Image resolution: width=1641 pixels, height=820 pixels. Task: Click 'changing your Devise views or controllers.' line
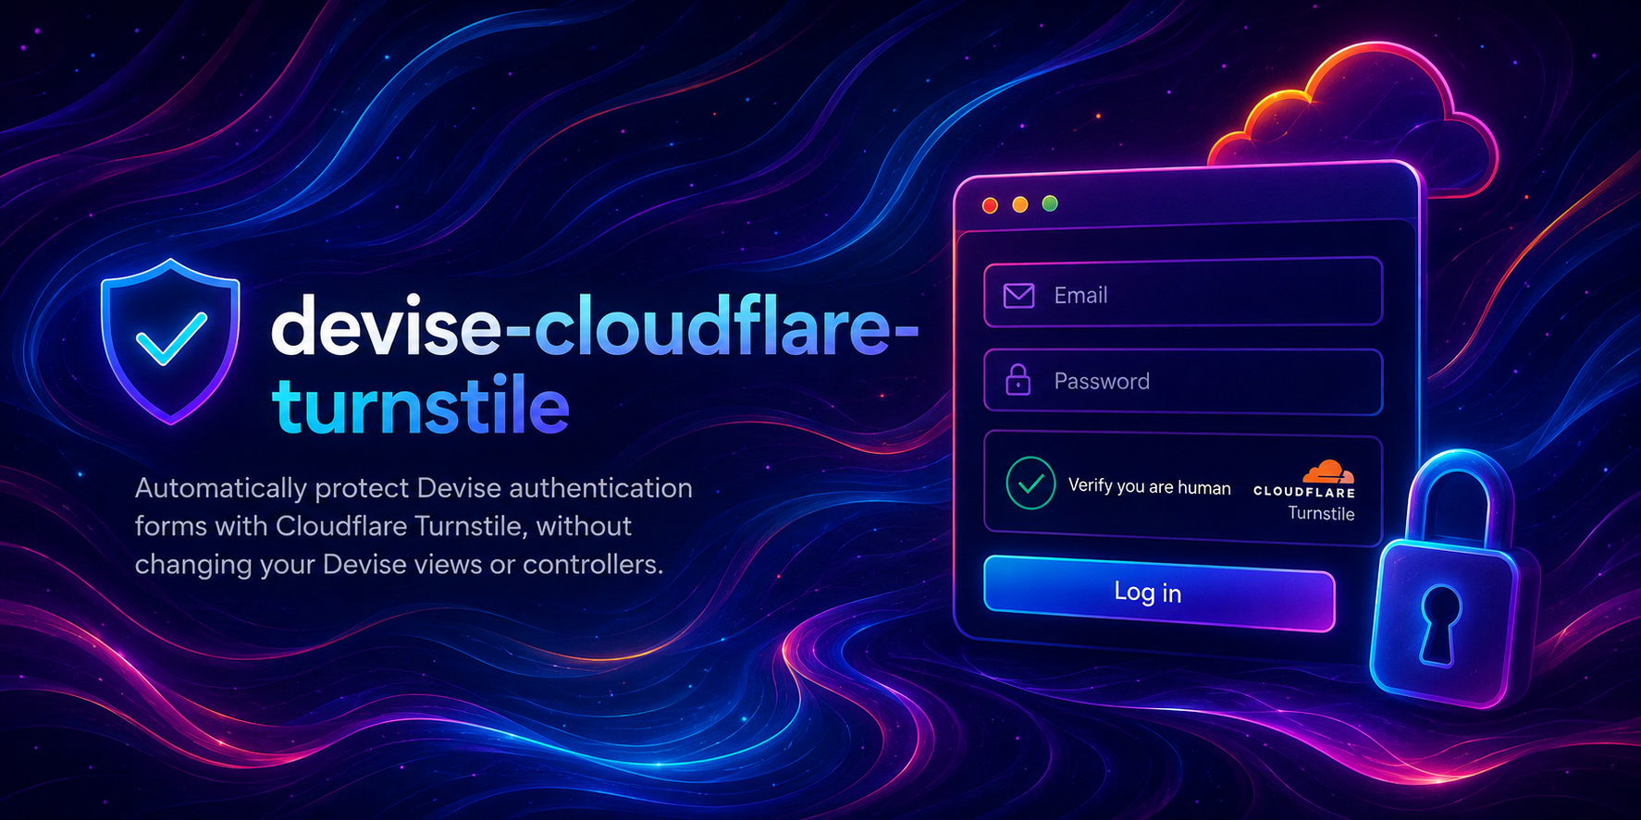click(399, 564)
